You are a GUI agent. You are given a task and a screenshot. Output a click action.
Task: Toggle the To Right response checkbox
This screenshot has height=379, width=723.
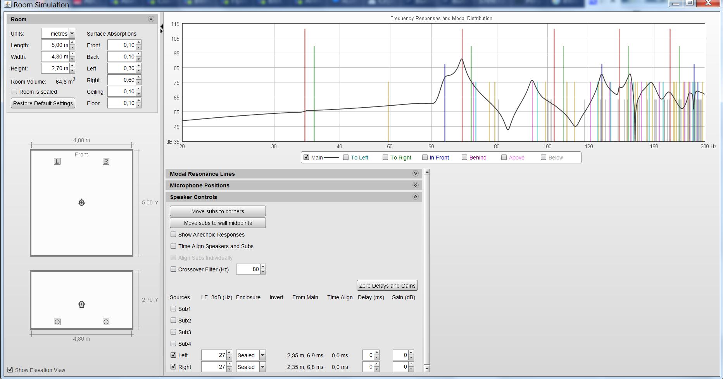tap(385, 158)
